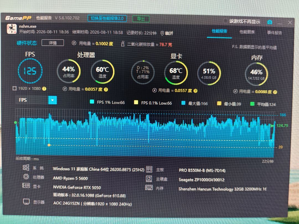Click the 51% video memory gauge

[209, 74]
